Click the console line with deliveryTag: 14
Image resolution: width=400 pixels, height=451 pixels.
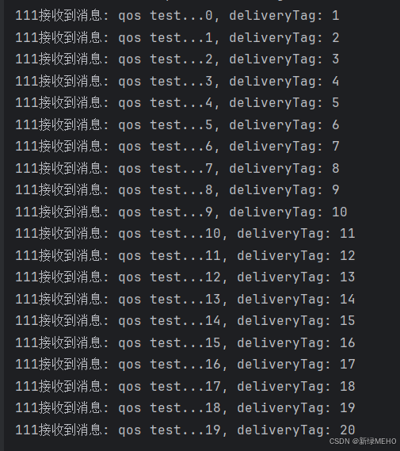pyautogui.click(x=185, y=299)
